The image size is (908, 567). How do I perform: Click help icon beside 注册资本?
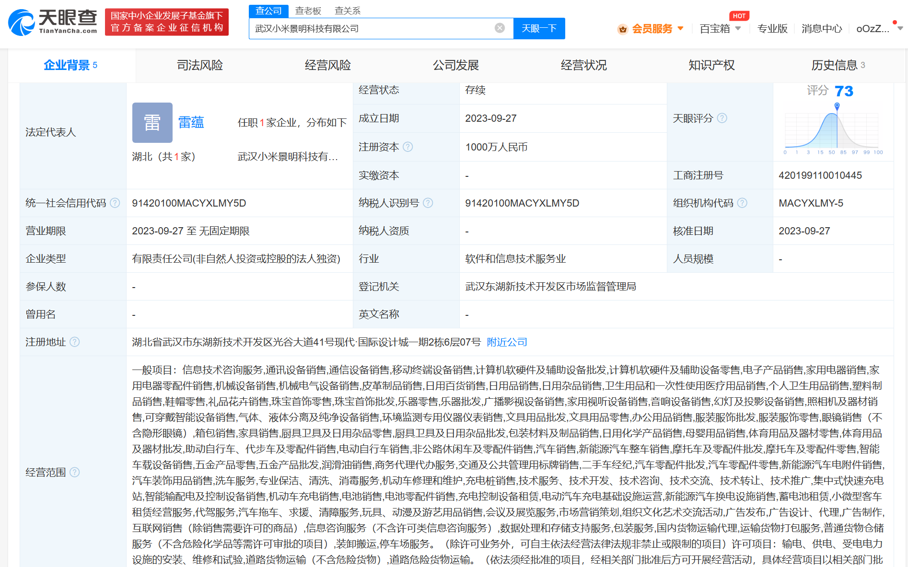click(x=408, y=147)
